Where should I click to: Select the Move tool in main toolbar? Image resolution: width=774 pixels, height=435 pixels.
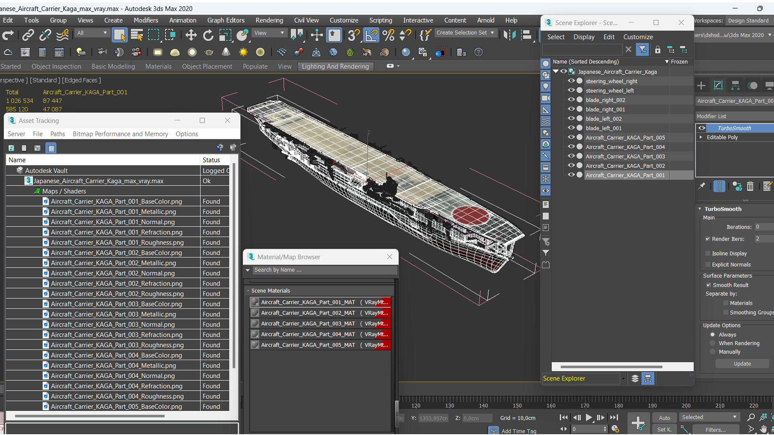[x=191, y=35]
